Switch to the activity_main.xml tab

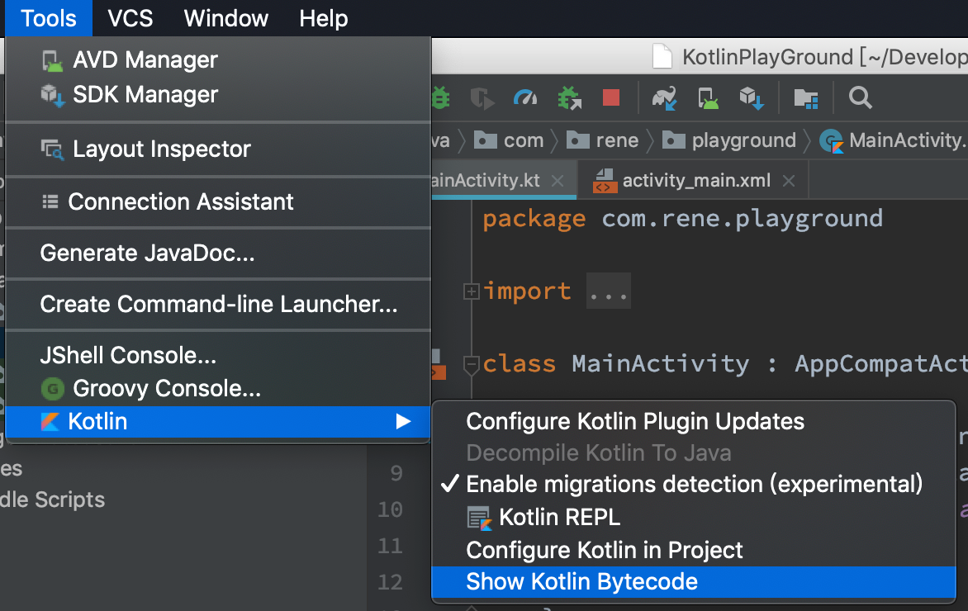695,181
